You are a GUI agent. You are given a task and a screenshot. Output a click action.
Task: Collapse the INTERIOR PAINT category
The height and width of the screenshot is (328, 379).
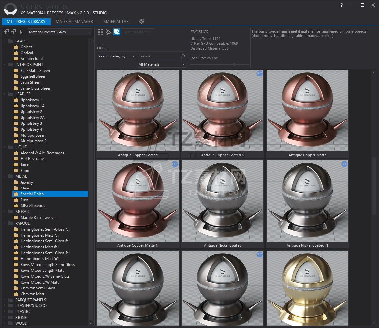pyautogui.click(x=4, y=65)
